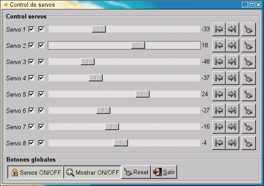Viewport: 264px width, 186px height.
Task: Move Servo 2 to maximum with right-arrow icon
Action: (232, 46)
